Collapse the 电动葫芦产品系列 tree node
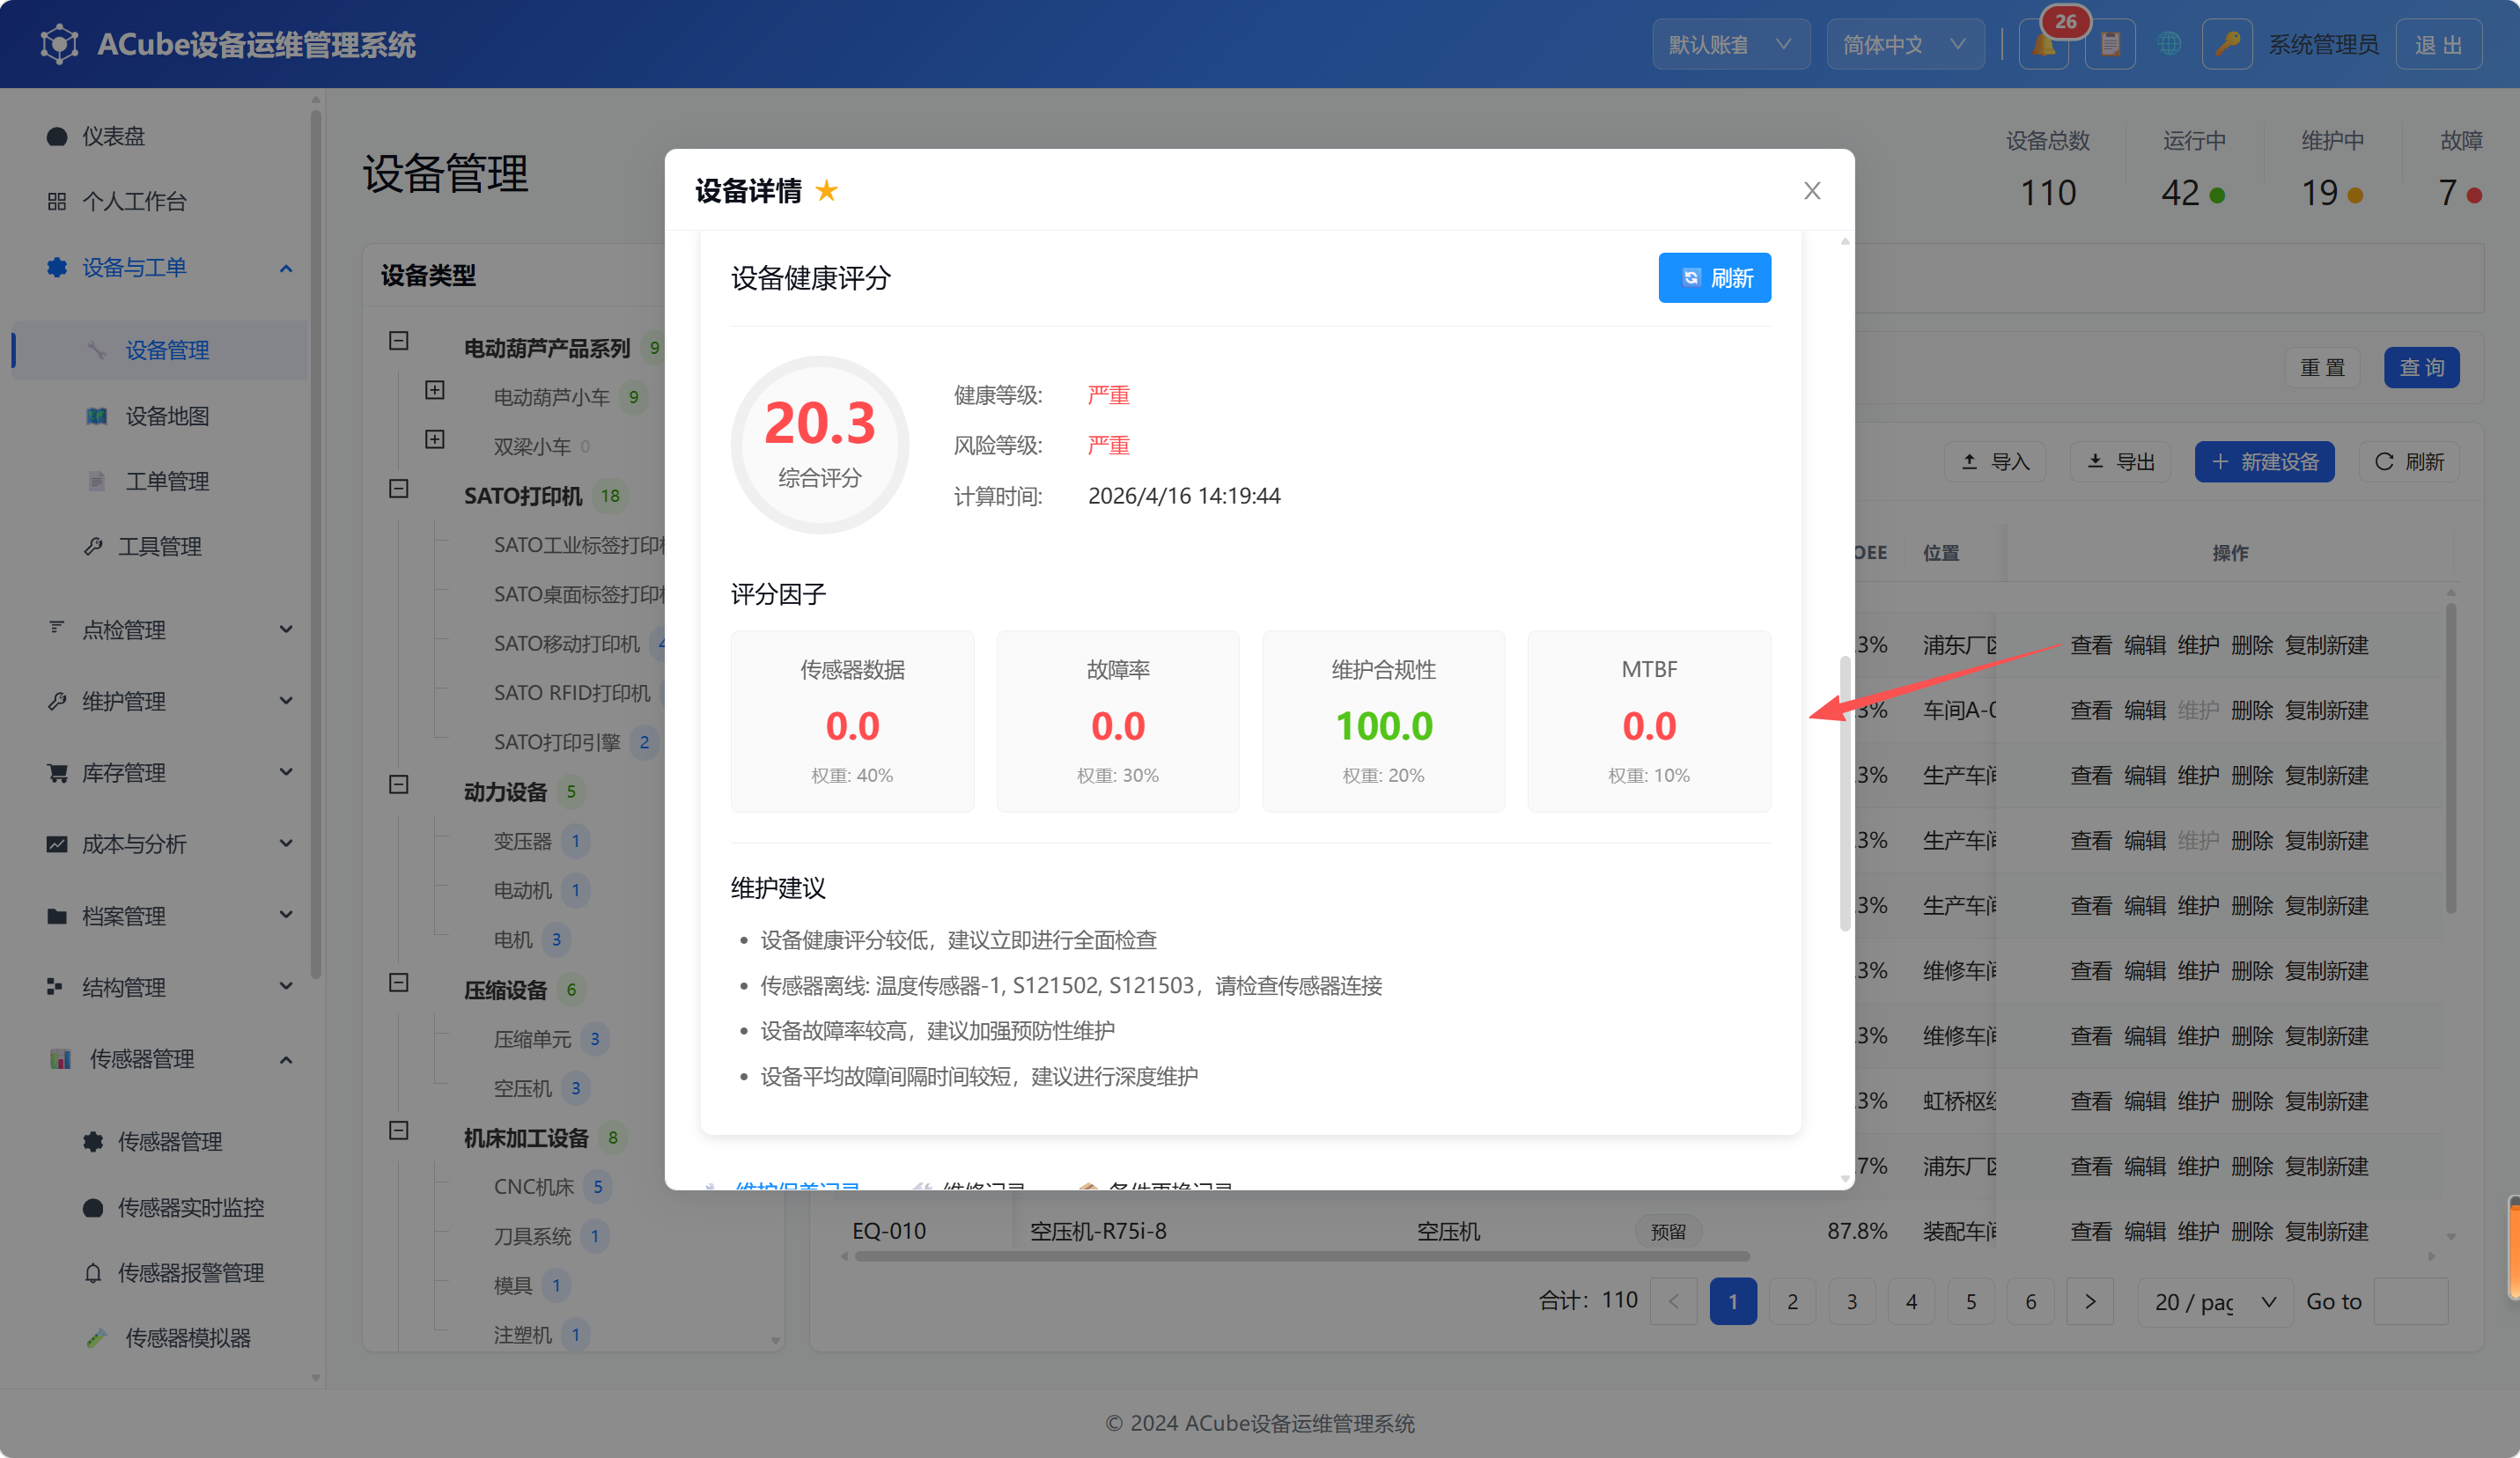This screenshot has width=2520, height=1458. pos(399,341)
